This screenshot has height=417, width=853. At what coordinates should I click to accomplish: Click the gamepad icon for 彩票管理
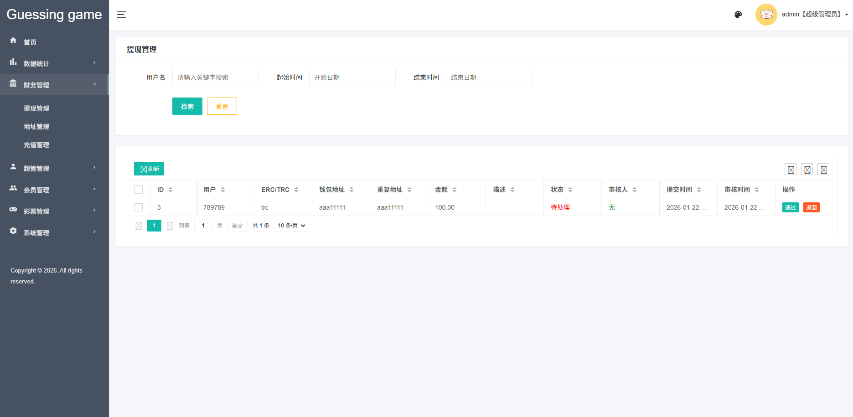pos(13,210)
